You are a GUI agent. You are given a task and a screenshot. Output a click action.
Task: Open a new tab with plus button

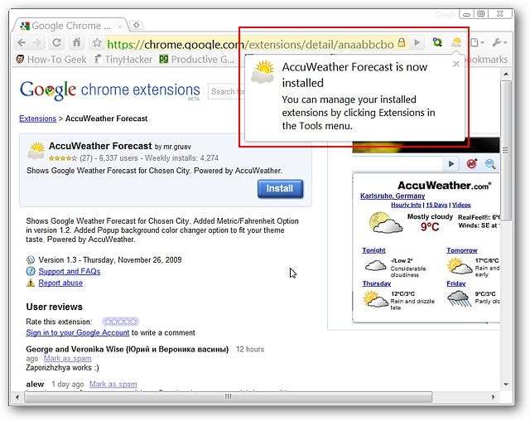(137, 25)
